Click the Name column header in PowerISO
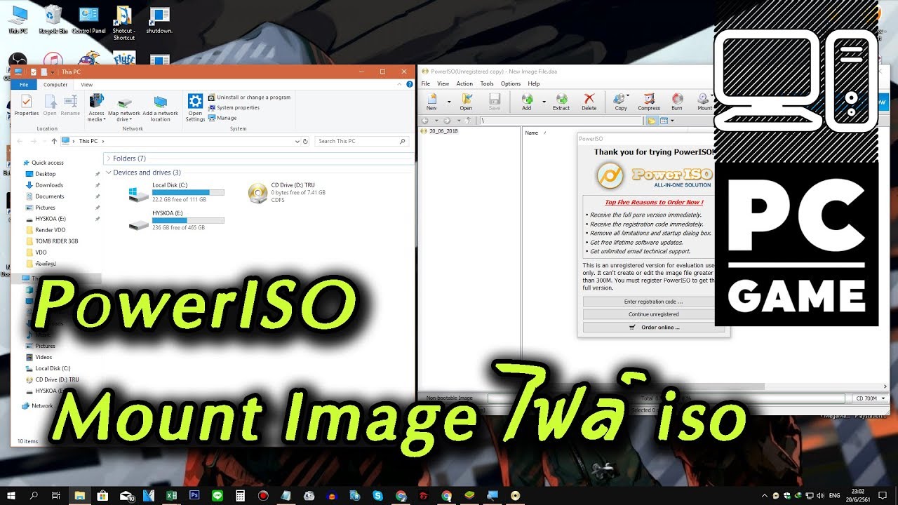This screenshot has height=505, width=898. click(532, 133)
